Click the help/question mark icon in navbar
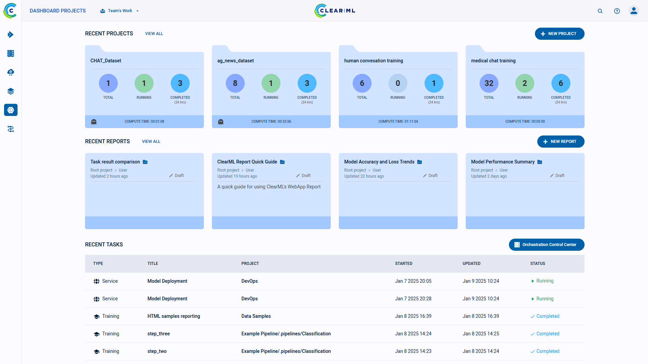The width and height of the screenshot is (648, 364). click(x=617, y=10)
